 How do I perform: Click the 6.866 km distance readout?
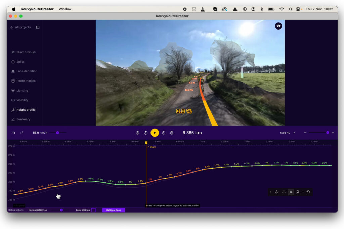click(192, 133)
